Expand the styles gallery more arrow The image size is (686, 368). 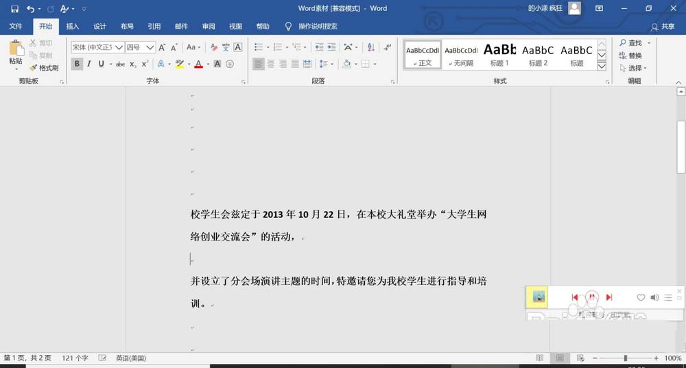coord(602,66)
